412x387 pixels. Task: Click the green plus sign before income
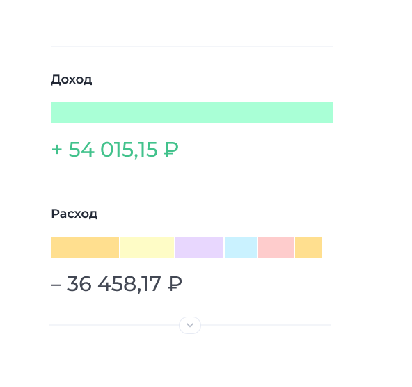click(57, 150)
